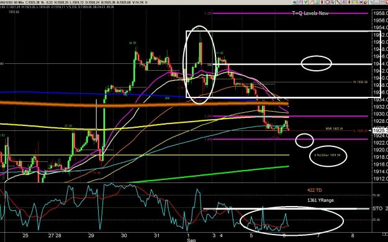
Task: Click the current price marker 1925.3
Action: tap(381, 130)
